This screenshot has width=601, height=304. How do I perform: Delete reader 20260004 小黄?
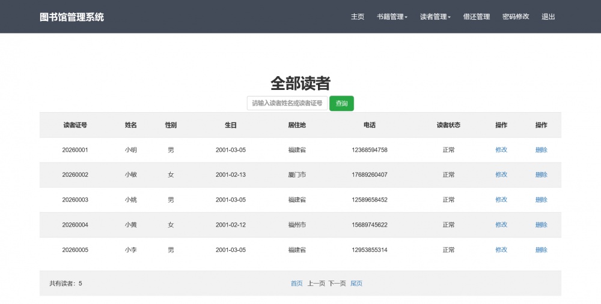[x=541, y=225]
